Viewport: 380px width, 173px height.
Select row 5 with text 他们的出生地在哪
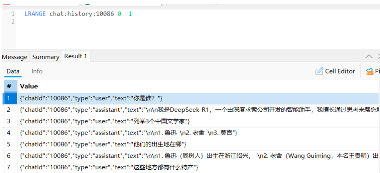(198, 144)
